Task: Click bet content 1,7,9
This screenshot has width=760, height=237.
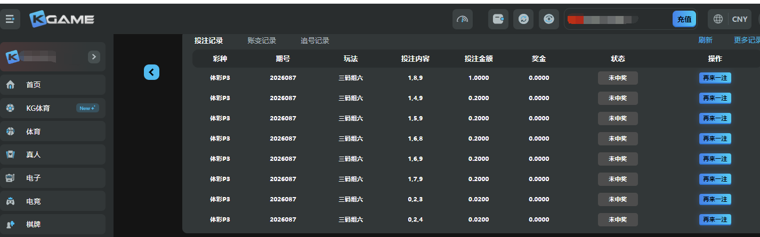Action: pos(415,179)
